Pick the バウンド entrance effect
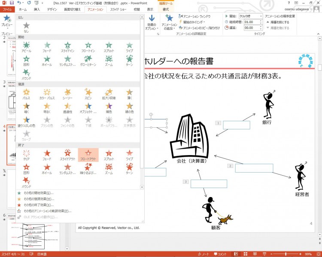Image resolution: width=322 pixels, height=257 pixels. pyautogui.click(x=26, y=75)
